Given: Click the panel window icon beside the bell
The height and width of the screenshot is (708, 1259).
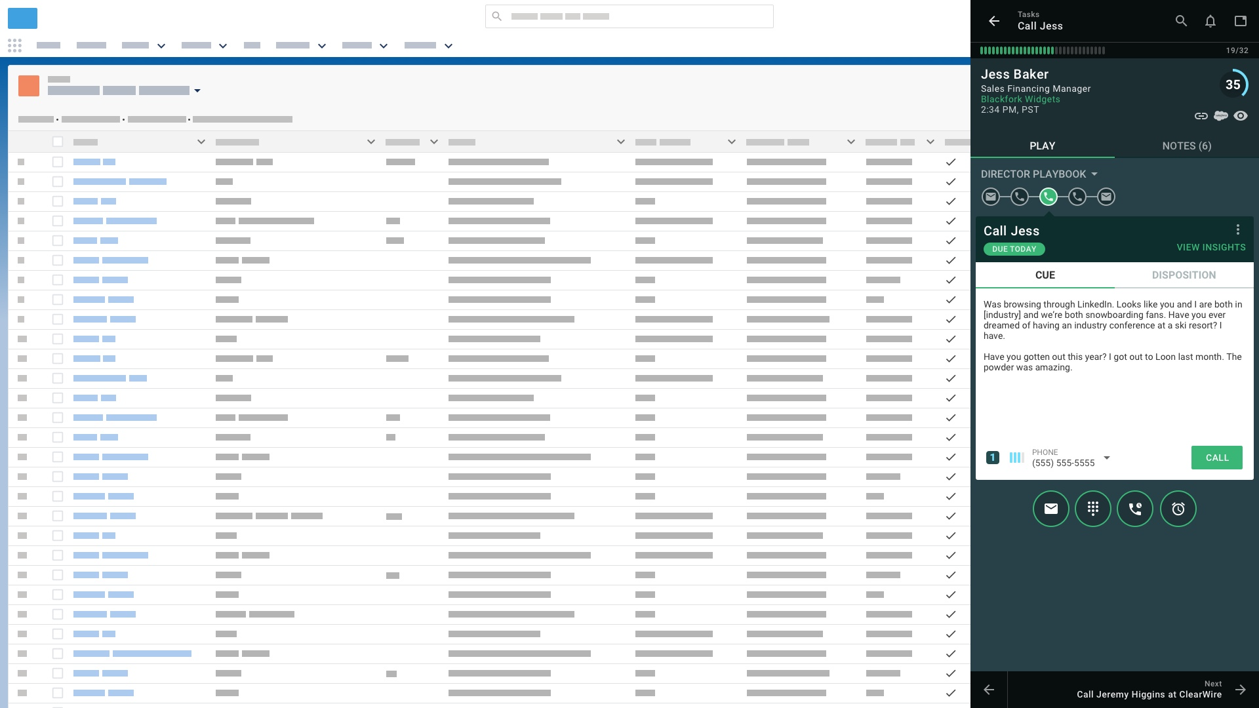Looking at the screenshot, I should point(1240,21).
